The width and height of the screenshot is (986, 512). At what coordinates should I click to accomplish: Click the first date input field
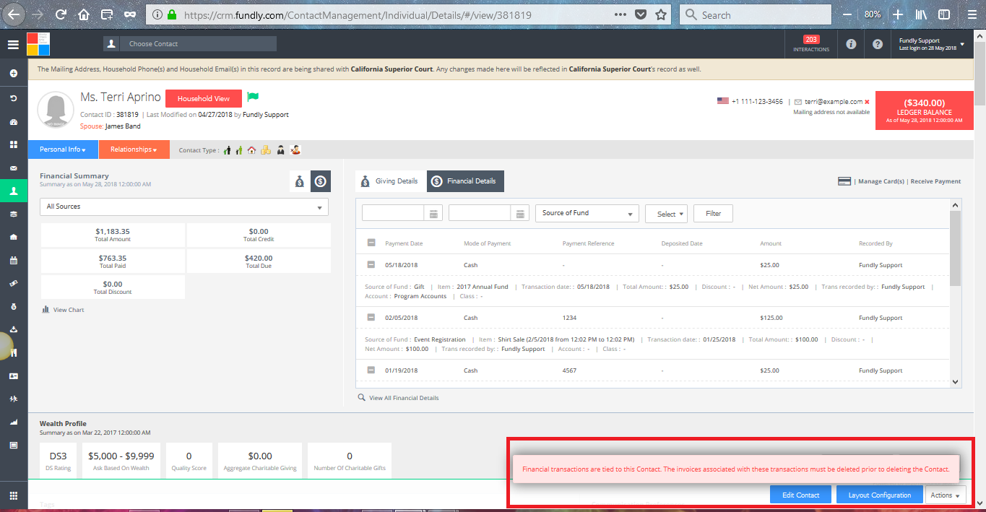tap(392, 213)
